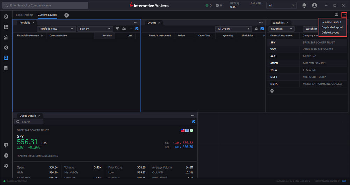Open the calculator-style sidebar icon
This screenshot has width=350, height=185.
(6, 68)
